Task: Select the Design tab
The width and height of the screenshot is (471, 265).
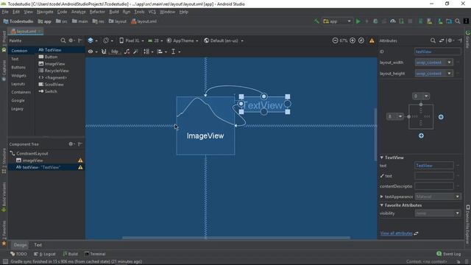Action: (20, 245)
